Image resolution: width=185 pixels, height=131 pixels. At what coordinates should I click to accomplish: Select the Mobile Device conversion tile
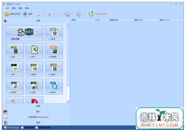25,33
